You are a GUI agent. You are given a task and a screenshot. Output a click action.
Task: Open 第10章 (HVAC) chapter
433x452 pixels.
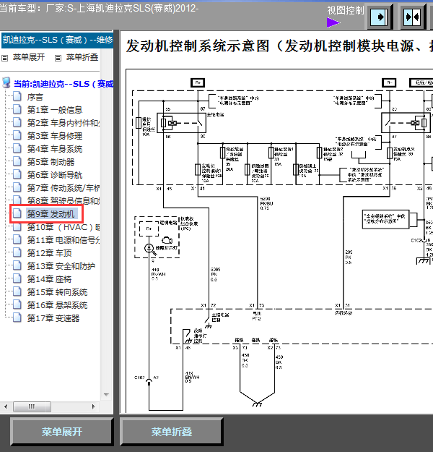point(64,227)
